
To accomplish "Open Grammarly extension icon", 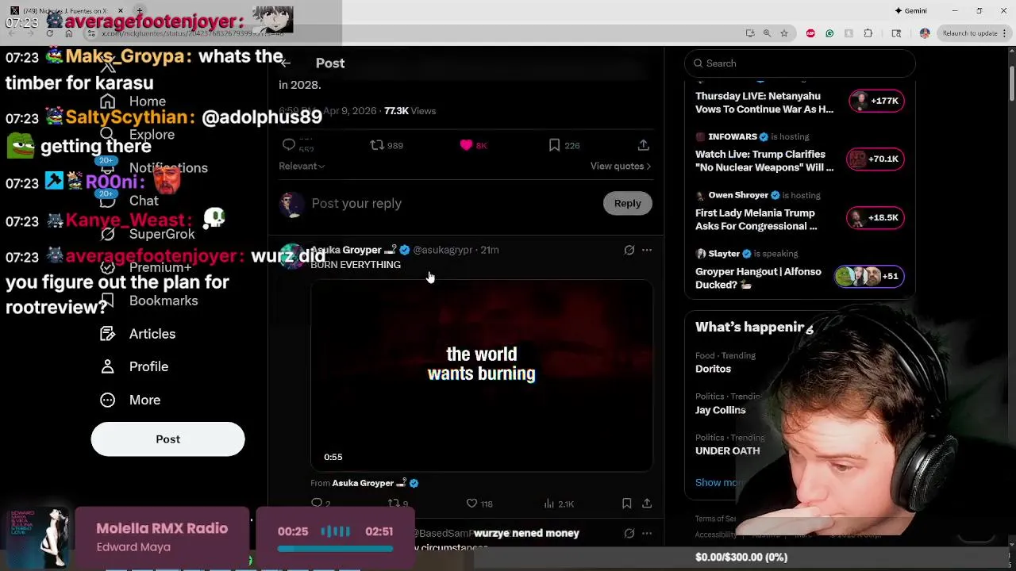I will pos(829,33).
